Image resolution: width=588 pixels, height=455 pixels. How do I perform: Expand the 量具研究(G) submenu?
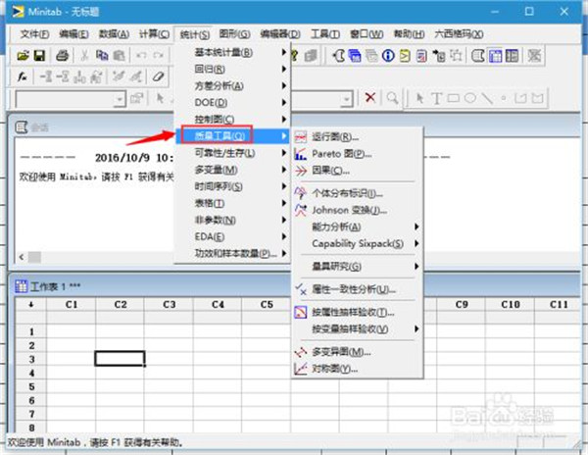[358, 267]
